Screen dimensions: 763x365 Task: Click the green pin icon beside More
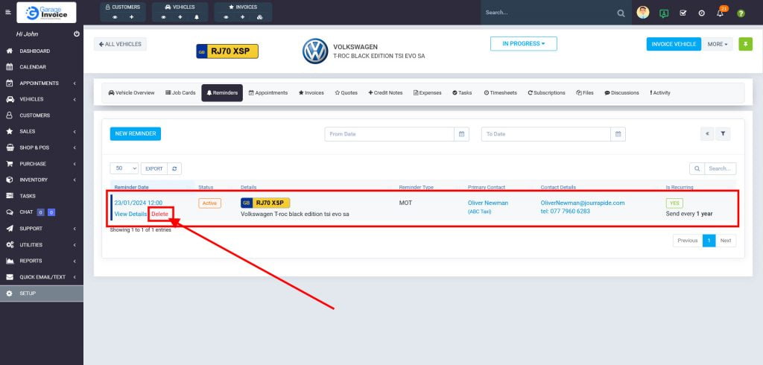[745, 44]
